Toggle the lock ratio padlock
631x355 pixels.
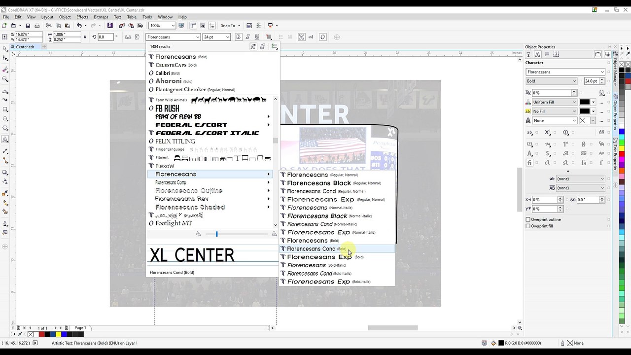[85, 37]
